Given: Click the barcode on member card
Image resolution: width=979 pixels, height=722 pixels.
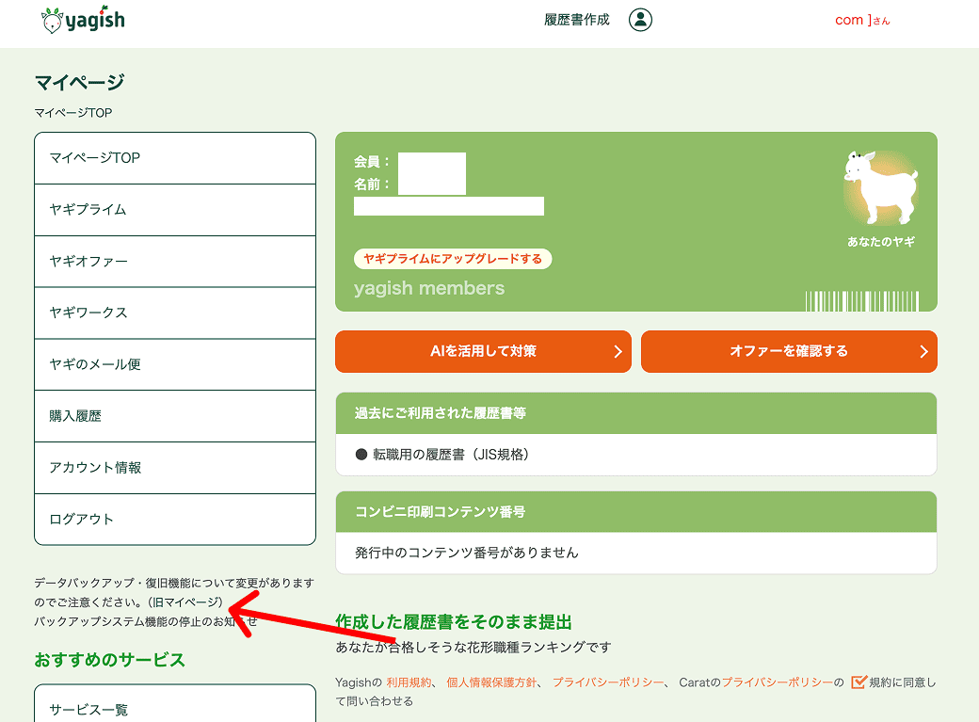Looking at the screenshot, I should pos(861,301).
